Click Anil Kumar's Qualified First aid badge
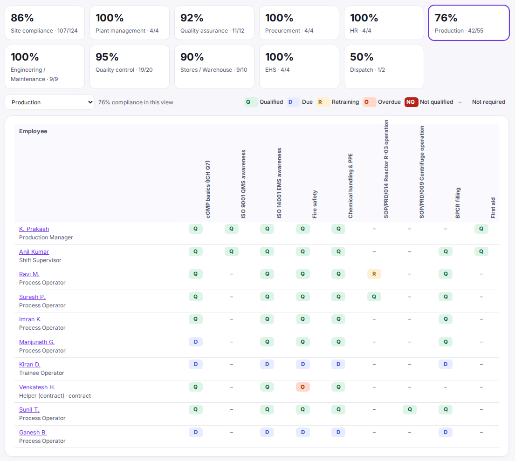515x461 pixels. pos(481,251)
